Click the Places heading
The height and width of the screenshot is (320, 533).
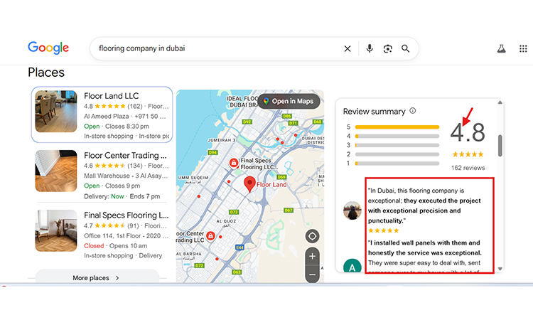coord(46,73)
